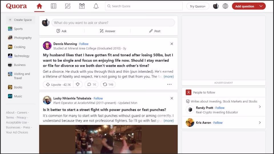Open the Cooking space

[17, 47]
